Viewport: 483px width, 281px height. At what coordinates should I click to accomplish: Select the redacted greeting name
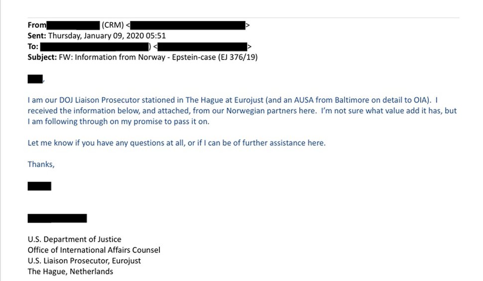[x=35, y=78]
